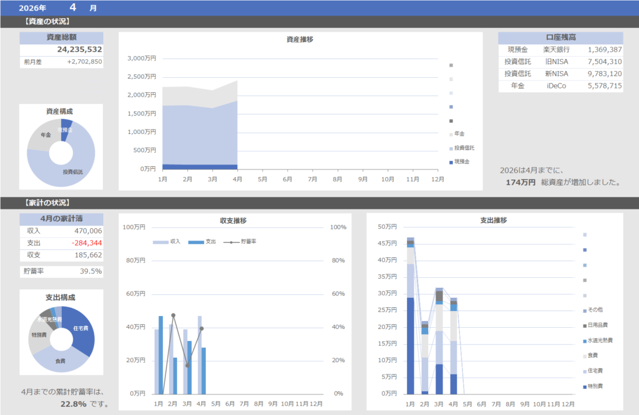
Task: Select the red expense value -284,344
Action: 86,243
